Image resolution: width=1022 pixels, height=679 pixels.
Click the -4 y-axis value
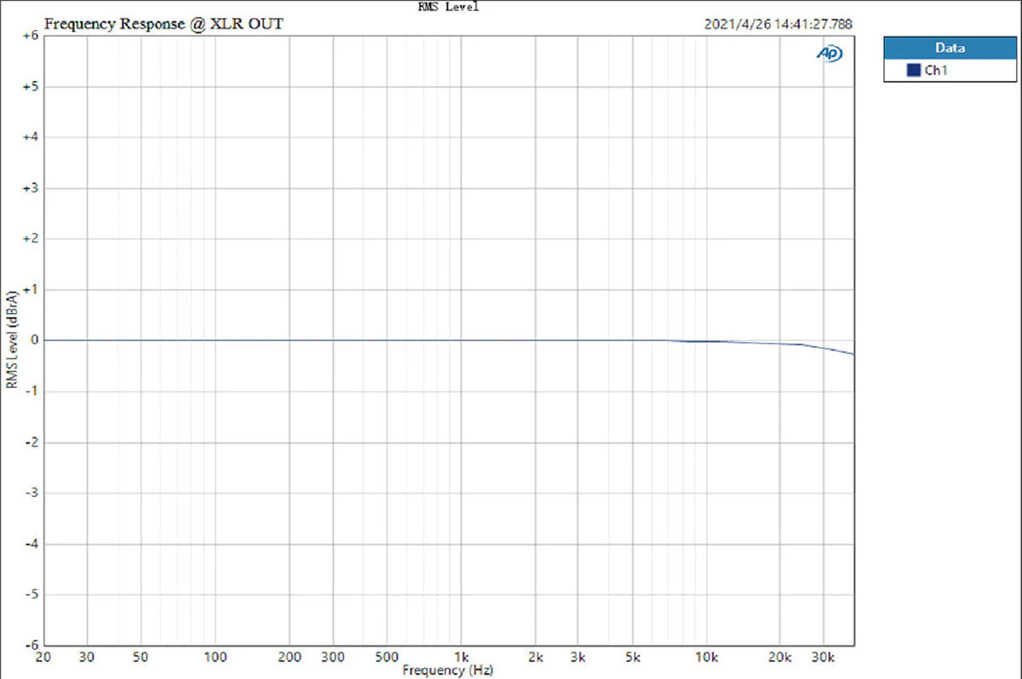[32, 544]
